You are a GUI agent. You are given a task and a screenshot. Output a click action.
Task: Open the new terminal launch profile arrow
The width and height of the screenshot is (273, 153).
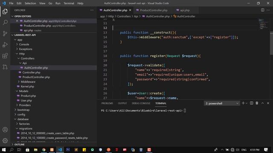[x=247, y=103]
